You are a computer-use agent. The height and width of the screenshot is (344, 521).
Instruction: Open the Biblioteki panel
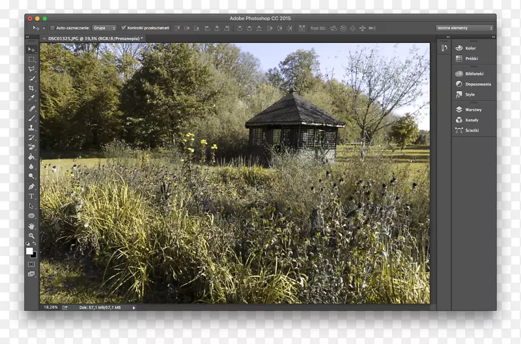(x=473, y=74)
